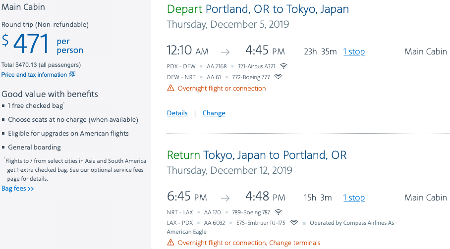
Task: Click the AA 6032 flight number
Action: click(215, 223)
